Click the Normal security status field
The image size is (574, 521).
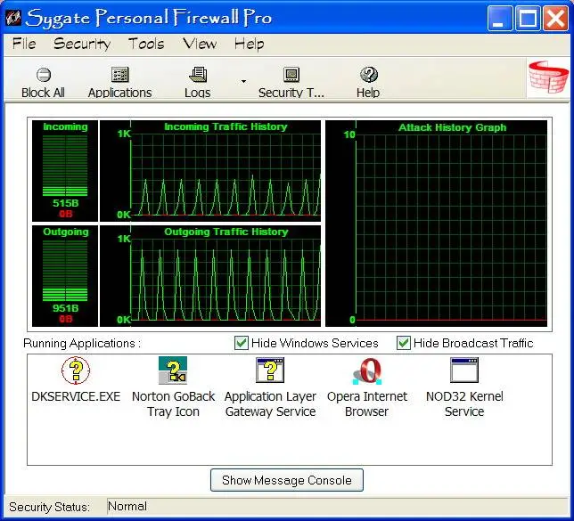click(337, 507)
